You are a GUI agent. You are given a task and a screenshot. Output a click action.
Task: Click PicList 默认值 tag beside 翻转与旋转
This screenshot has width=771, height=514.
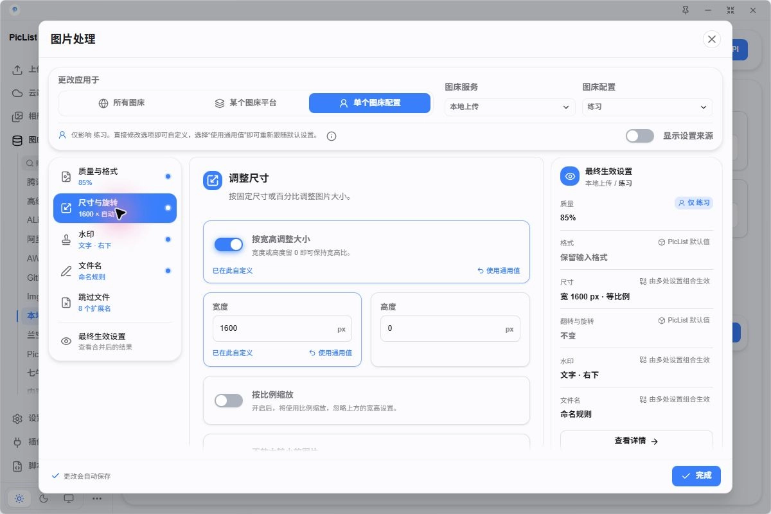pos(684,321)
